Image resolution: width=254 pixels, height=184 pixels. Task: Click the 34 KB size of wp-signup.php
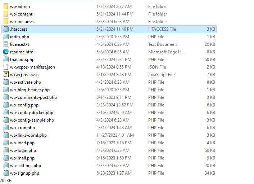tap(210, 173)
